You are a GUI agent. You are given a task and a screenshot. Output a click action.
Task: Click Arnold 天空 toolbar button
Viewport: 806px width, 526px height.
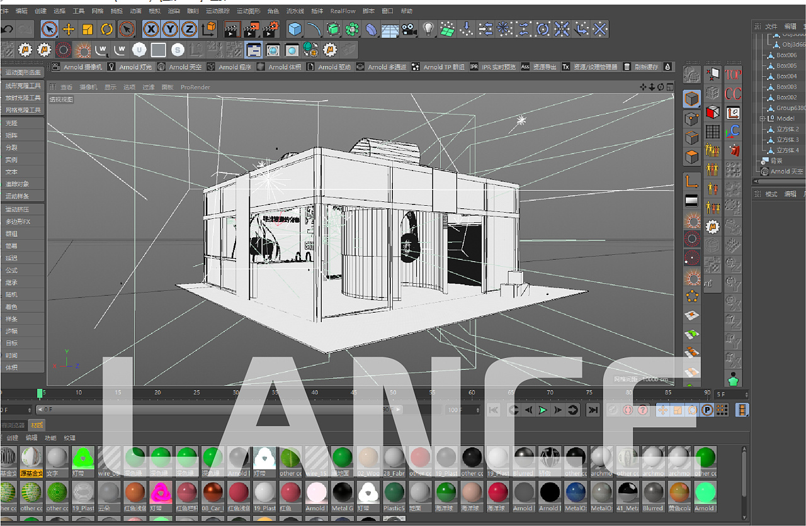tap(180, 67)
